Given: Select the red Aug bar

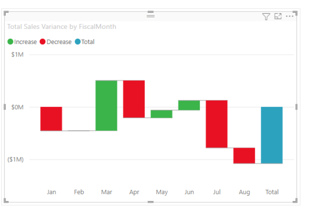Looking at the screenshot, I should (x=244, y=156).
